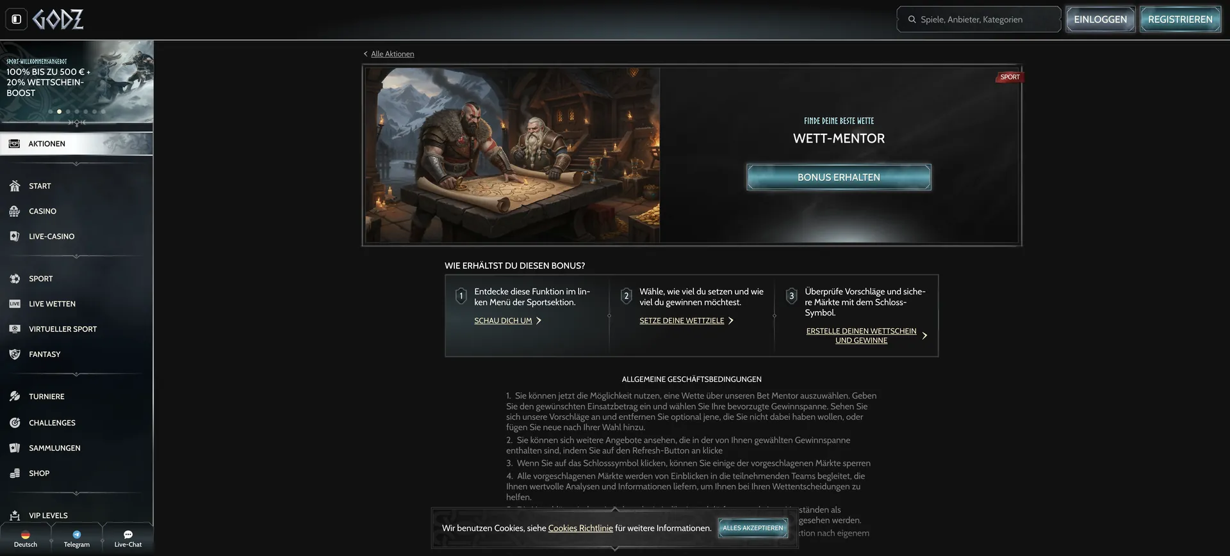
Task: Click the German flag language icon
Action: (26, 535)
